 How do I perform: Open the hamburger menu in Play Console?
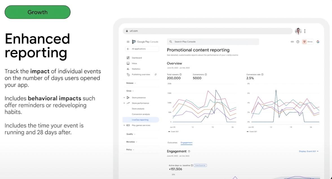pos(128,42)
